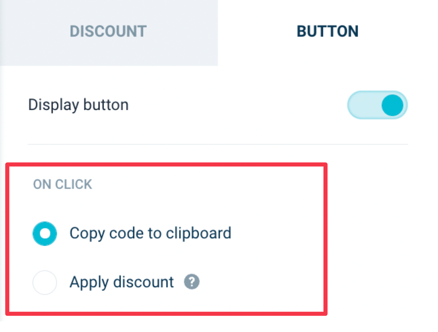Select the BUTTON tab
The width and height of the screenshot is (438, 332).
click(327, 31)
